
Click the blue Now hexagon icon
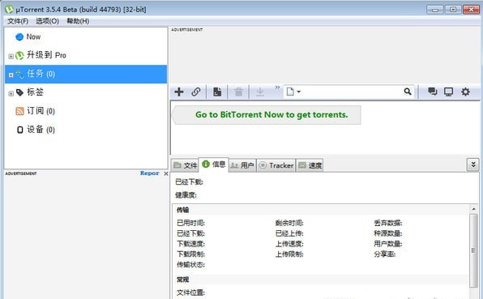tap(19, 37)
